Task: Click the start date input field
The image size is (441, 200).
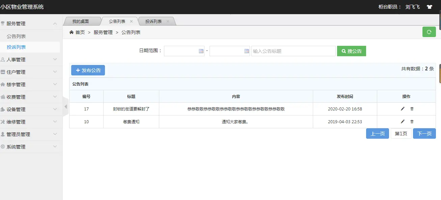Action: coord(184,51)
